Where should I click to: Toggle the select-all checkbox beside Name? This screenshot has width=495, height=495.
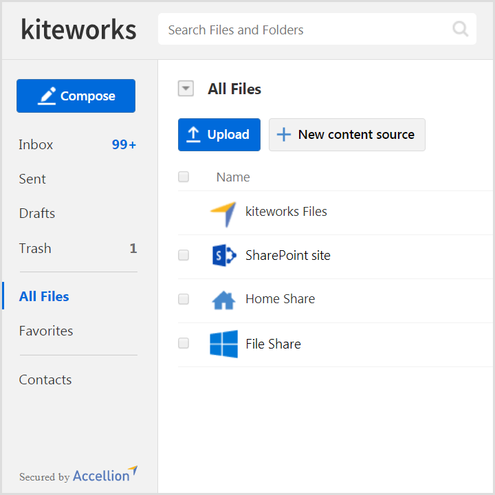coord(184,177)
